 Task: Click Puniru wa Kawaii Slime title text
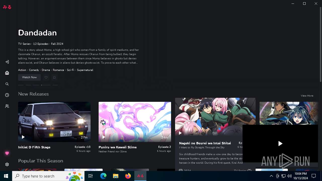pos(118,147)
